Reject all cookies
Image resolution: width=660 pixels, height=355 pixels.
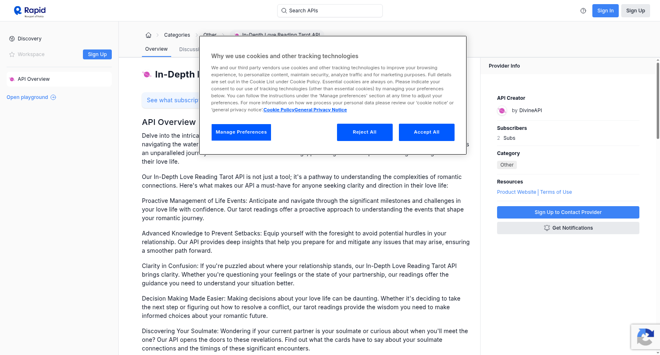365,132
